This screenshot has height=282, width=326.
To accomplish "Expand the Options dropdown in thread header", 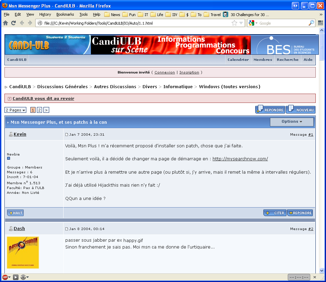I will click(x=292, y=122).
